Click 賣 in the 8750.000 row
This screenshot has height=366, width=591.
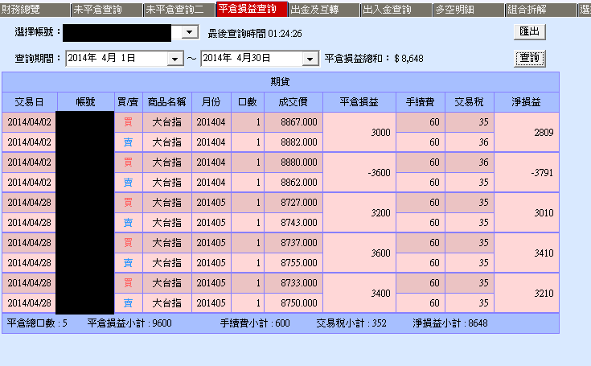point(128,303)
